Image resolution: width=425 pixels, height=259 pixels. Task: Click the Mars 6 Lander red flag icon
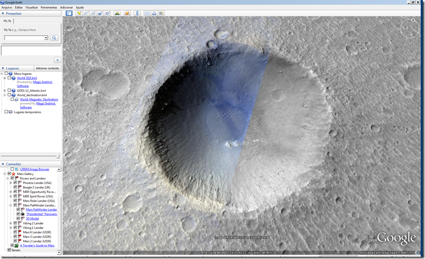[20, 232]
